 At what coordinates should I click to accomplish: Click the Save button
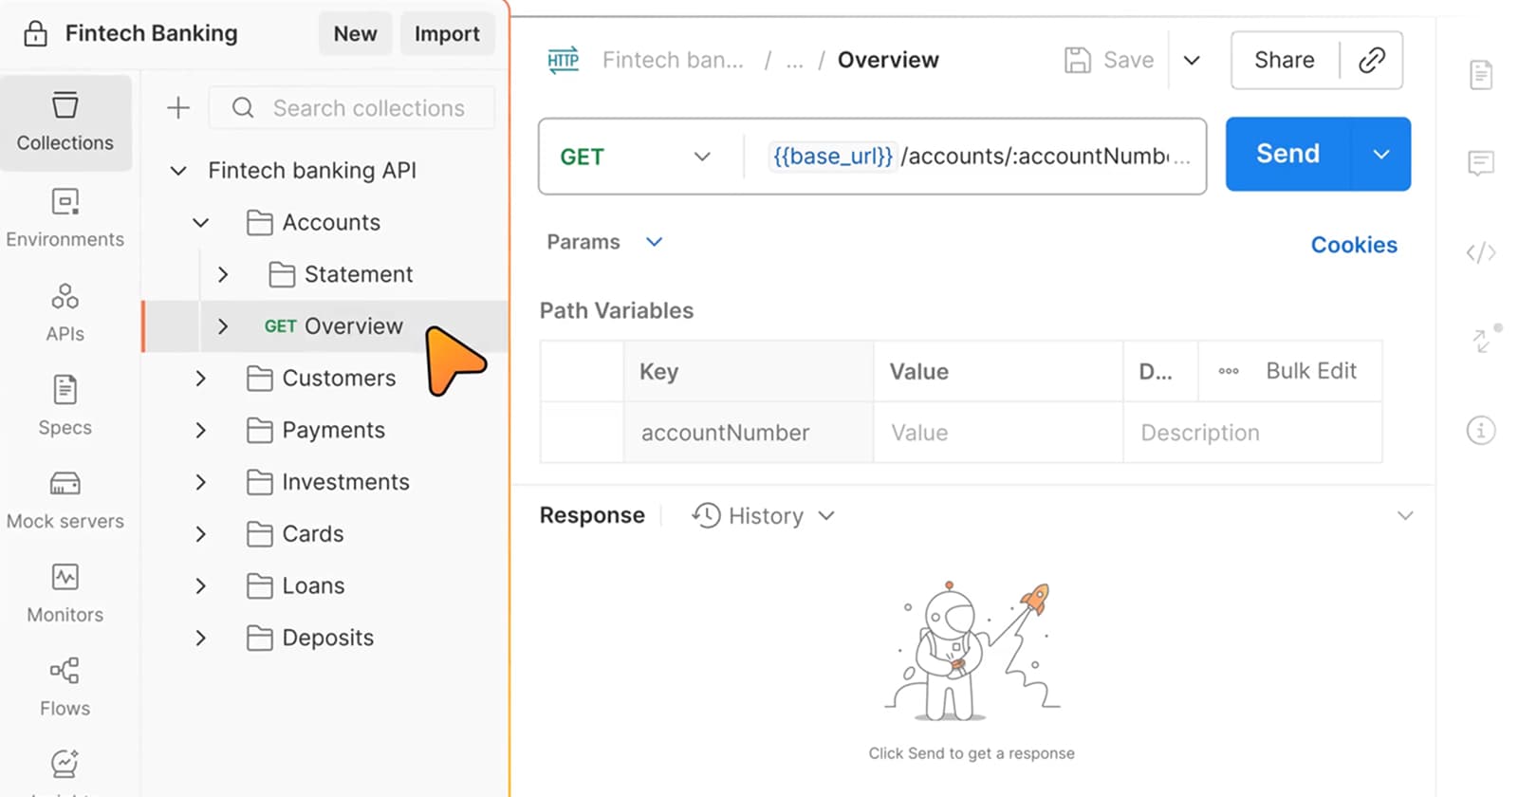point(1109,61)
